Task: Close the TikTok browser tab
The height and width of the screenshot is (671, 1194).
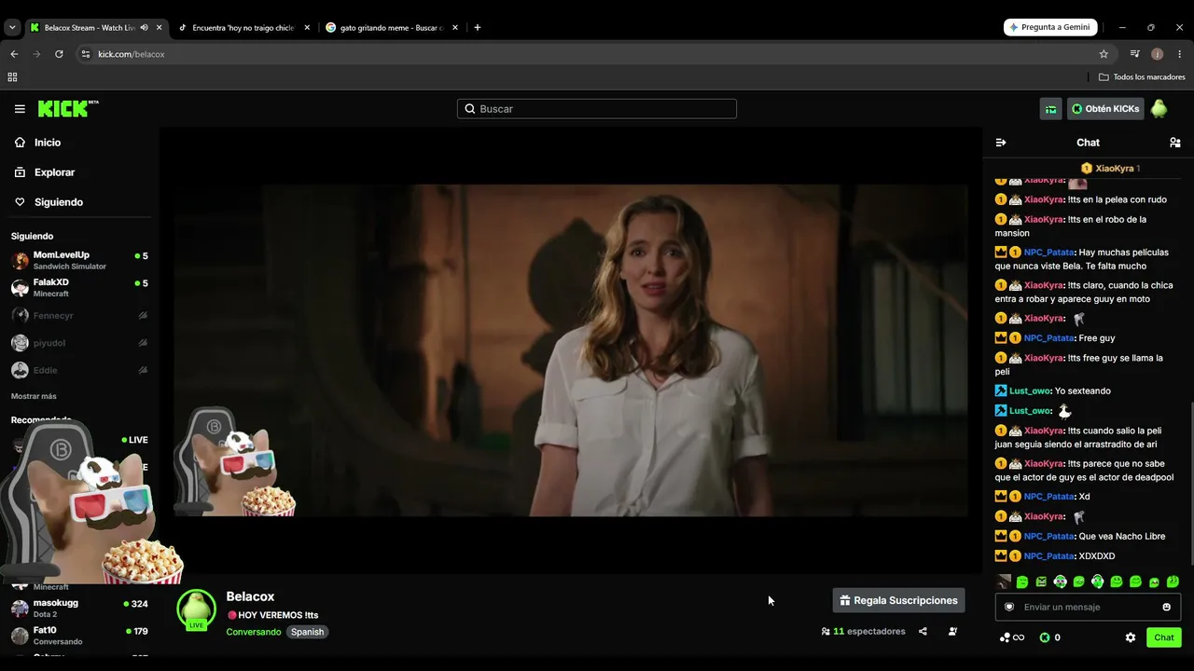Action: point(307,28)
